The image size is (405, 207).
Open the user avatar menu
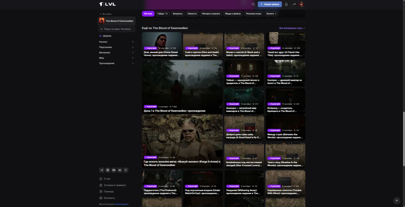pyautogui.click(x=301, y=4)
